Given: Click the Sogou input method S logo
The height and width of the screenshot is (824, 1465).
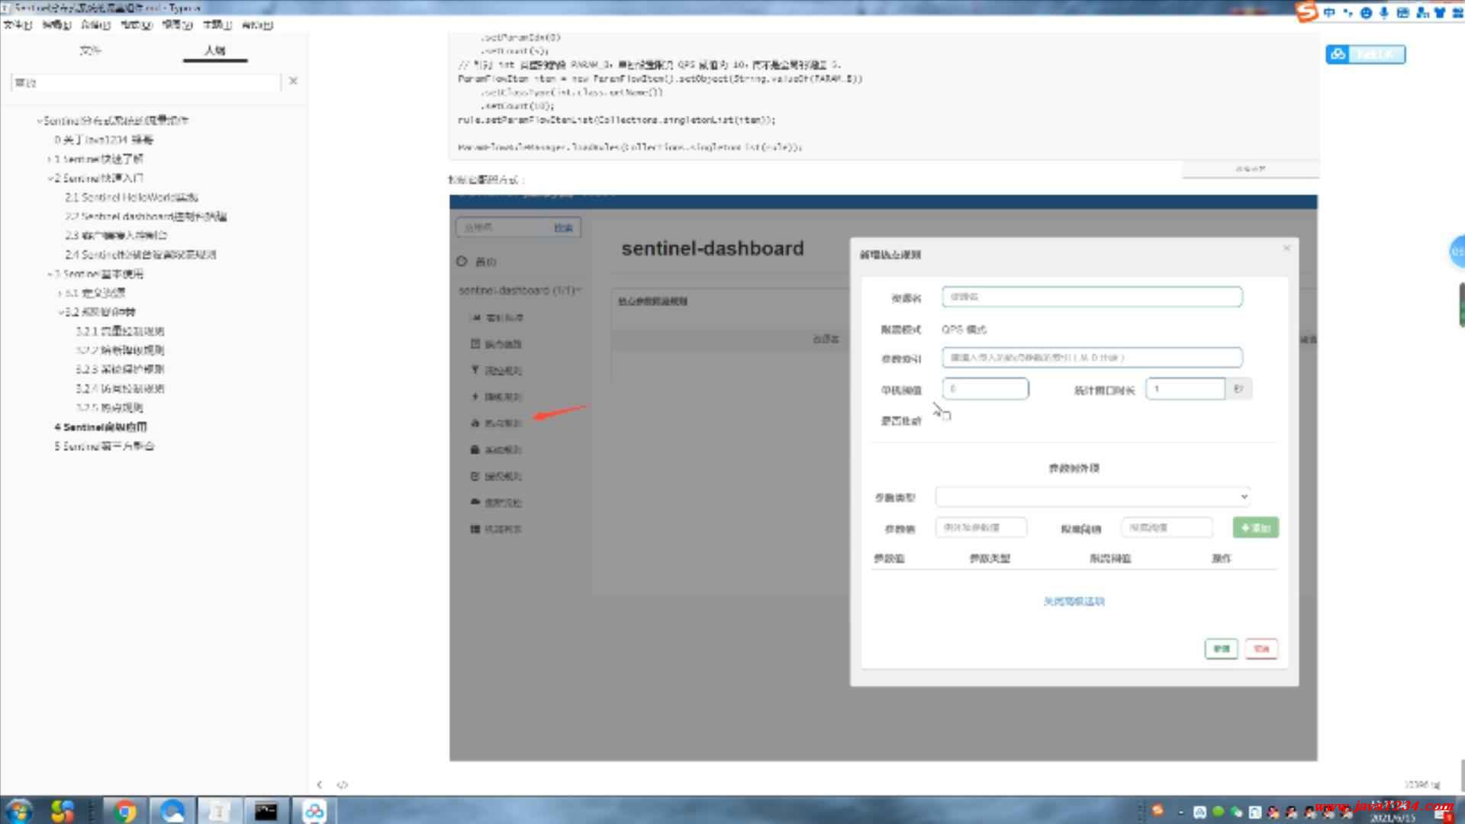Looking at the screenshot, I should pos(1306,12).
